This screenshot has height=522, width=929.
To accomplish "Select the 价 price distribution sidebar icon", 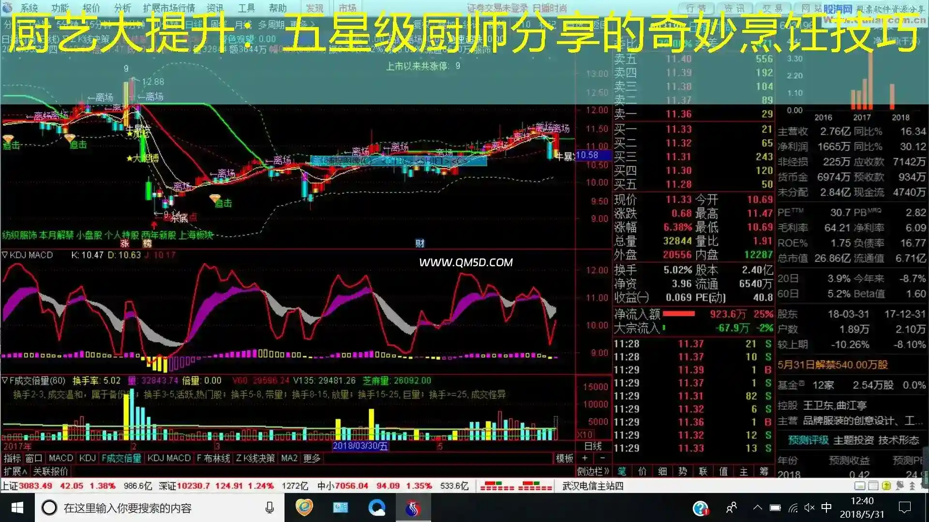I will (643, 471).
